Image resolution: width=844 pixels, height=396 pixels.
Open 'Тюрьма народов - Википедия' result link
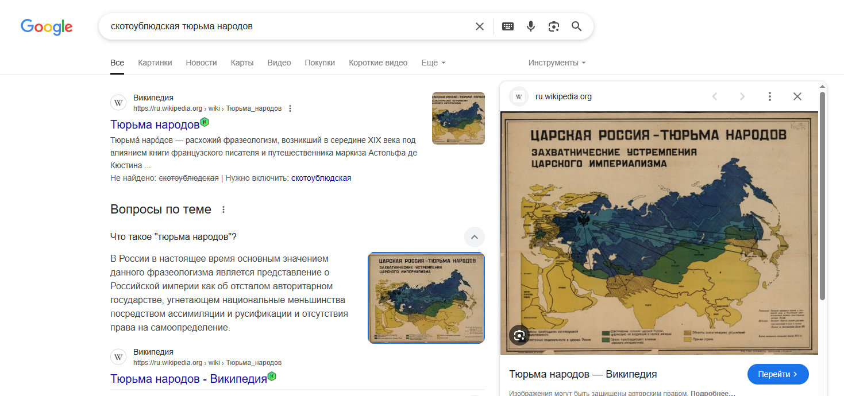tap(188, 379)
